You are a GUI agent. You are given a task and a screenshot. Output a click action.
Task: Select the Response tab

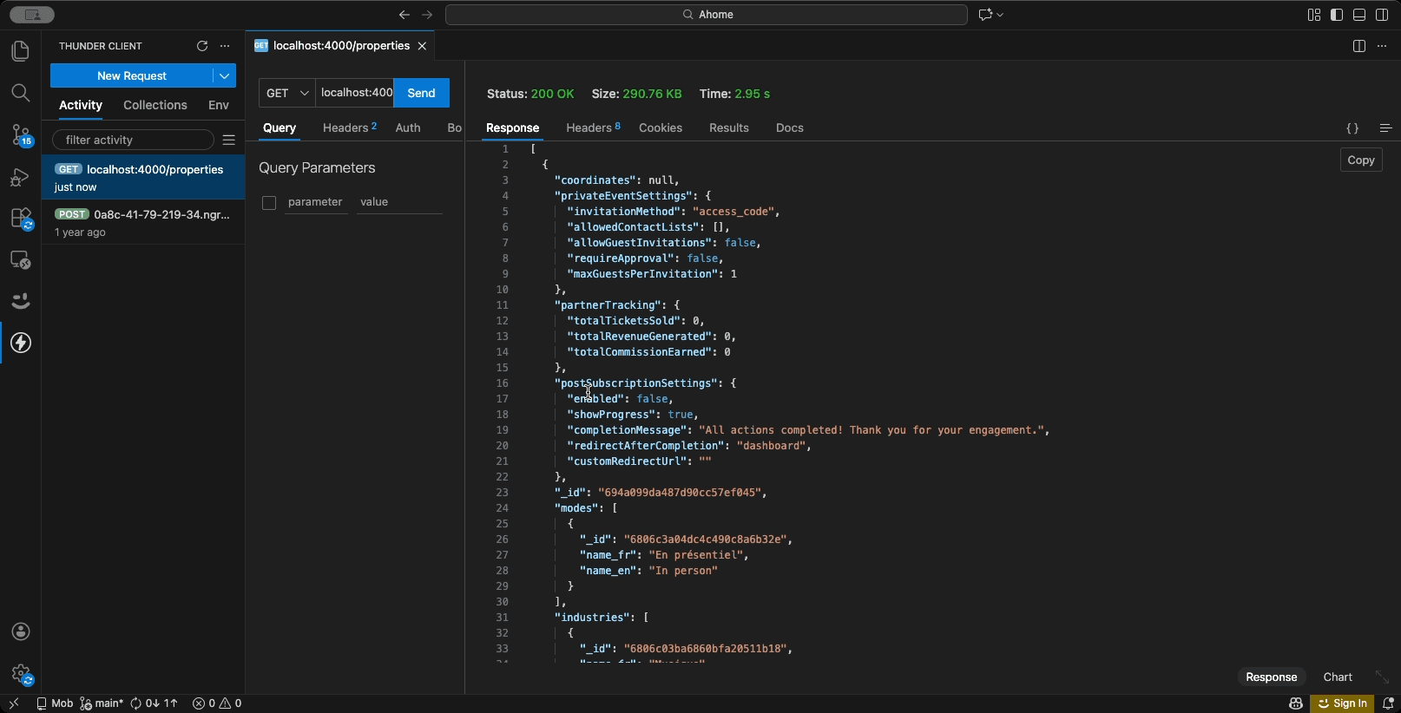(x=513, y=128)
